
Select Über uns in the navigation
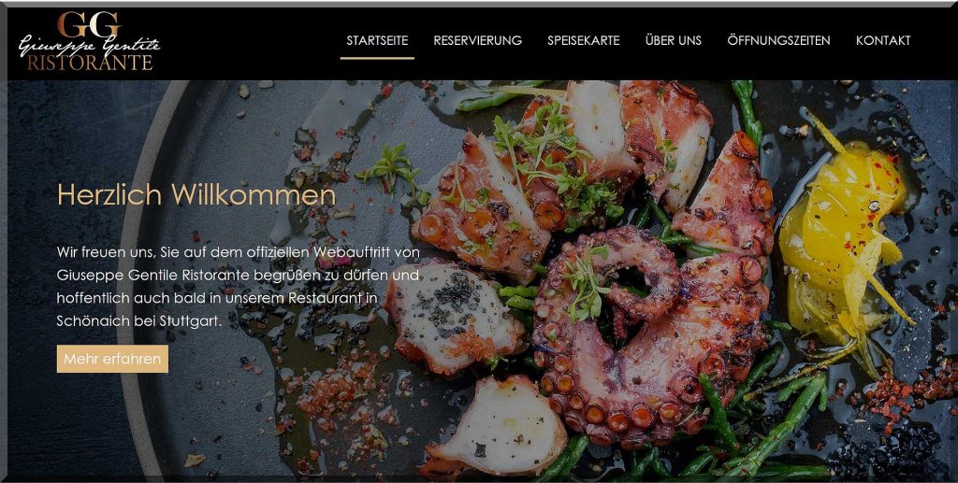(x=674, y=40)
